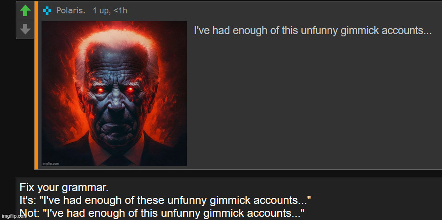Click imgflip.com watermark at the meme's bottom corner
Image resolution: width=442 pixels, height=220 pixels.
point(13,216)
